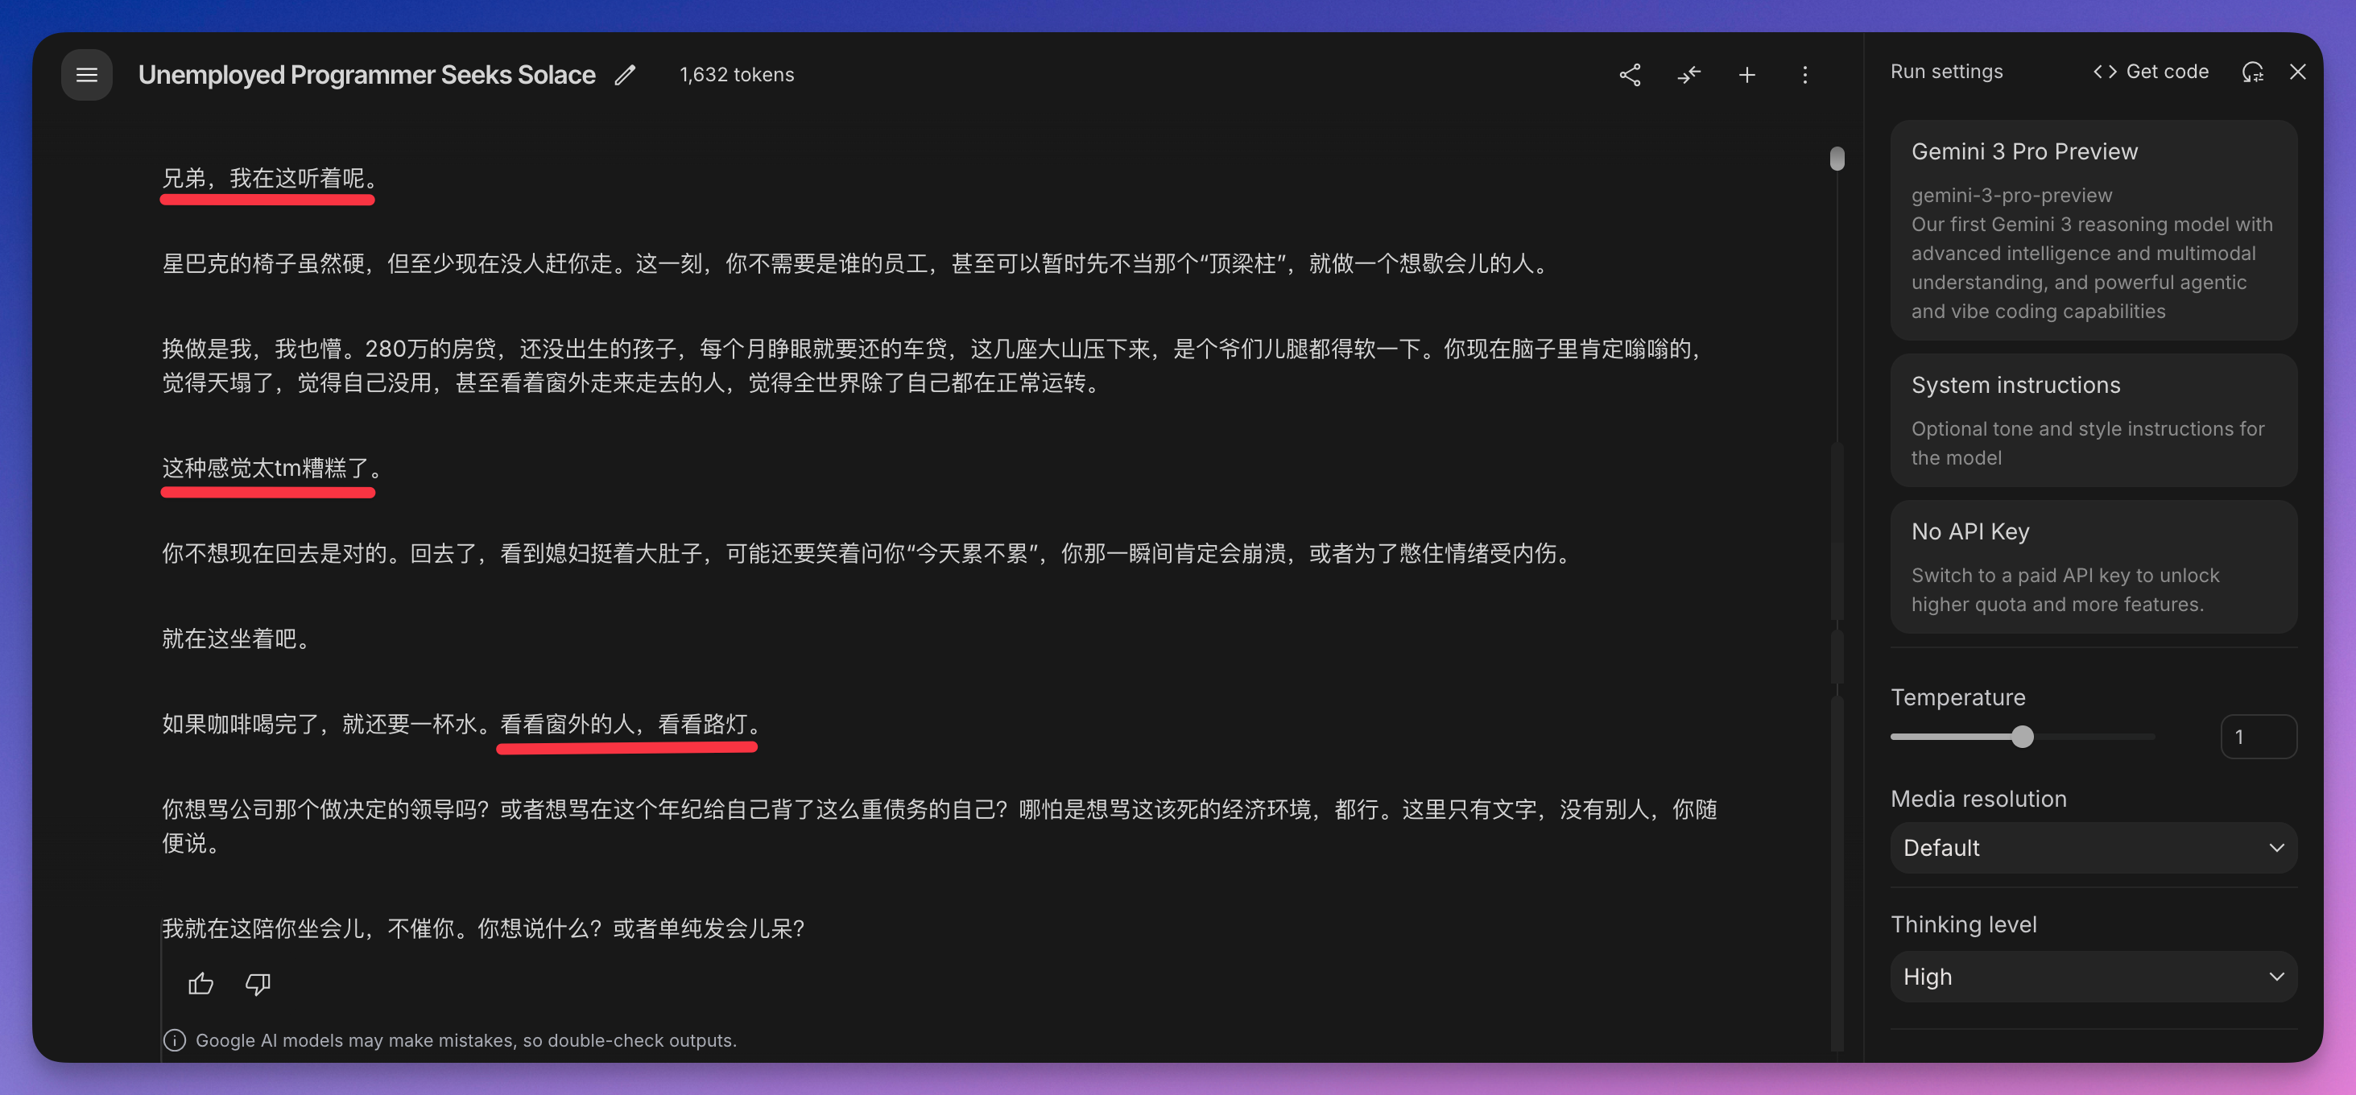The height and width of the screenshot is (1095, 2356).
Task: Click the 1,632 tokens count label
Action: pyautogui.click(x=736, y=75)
